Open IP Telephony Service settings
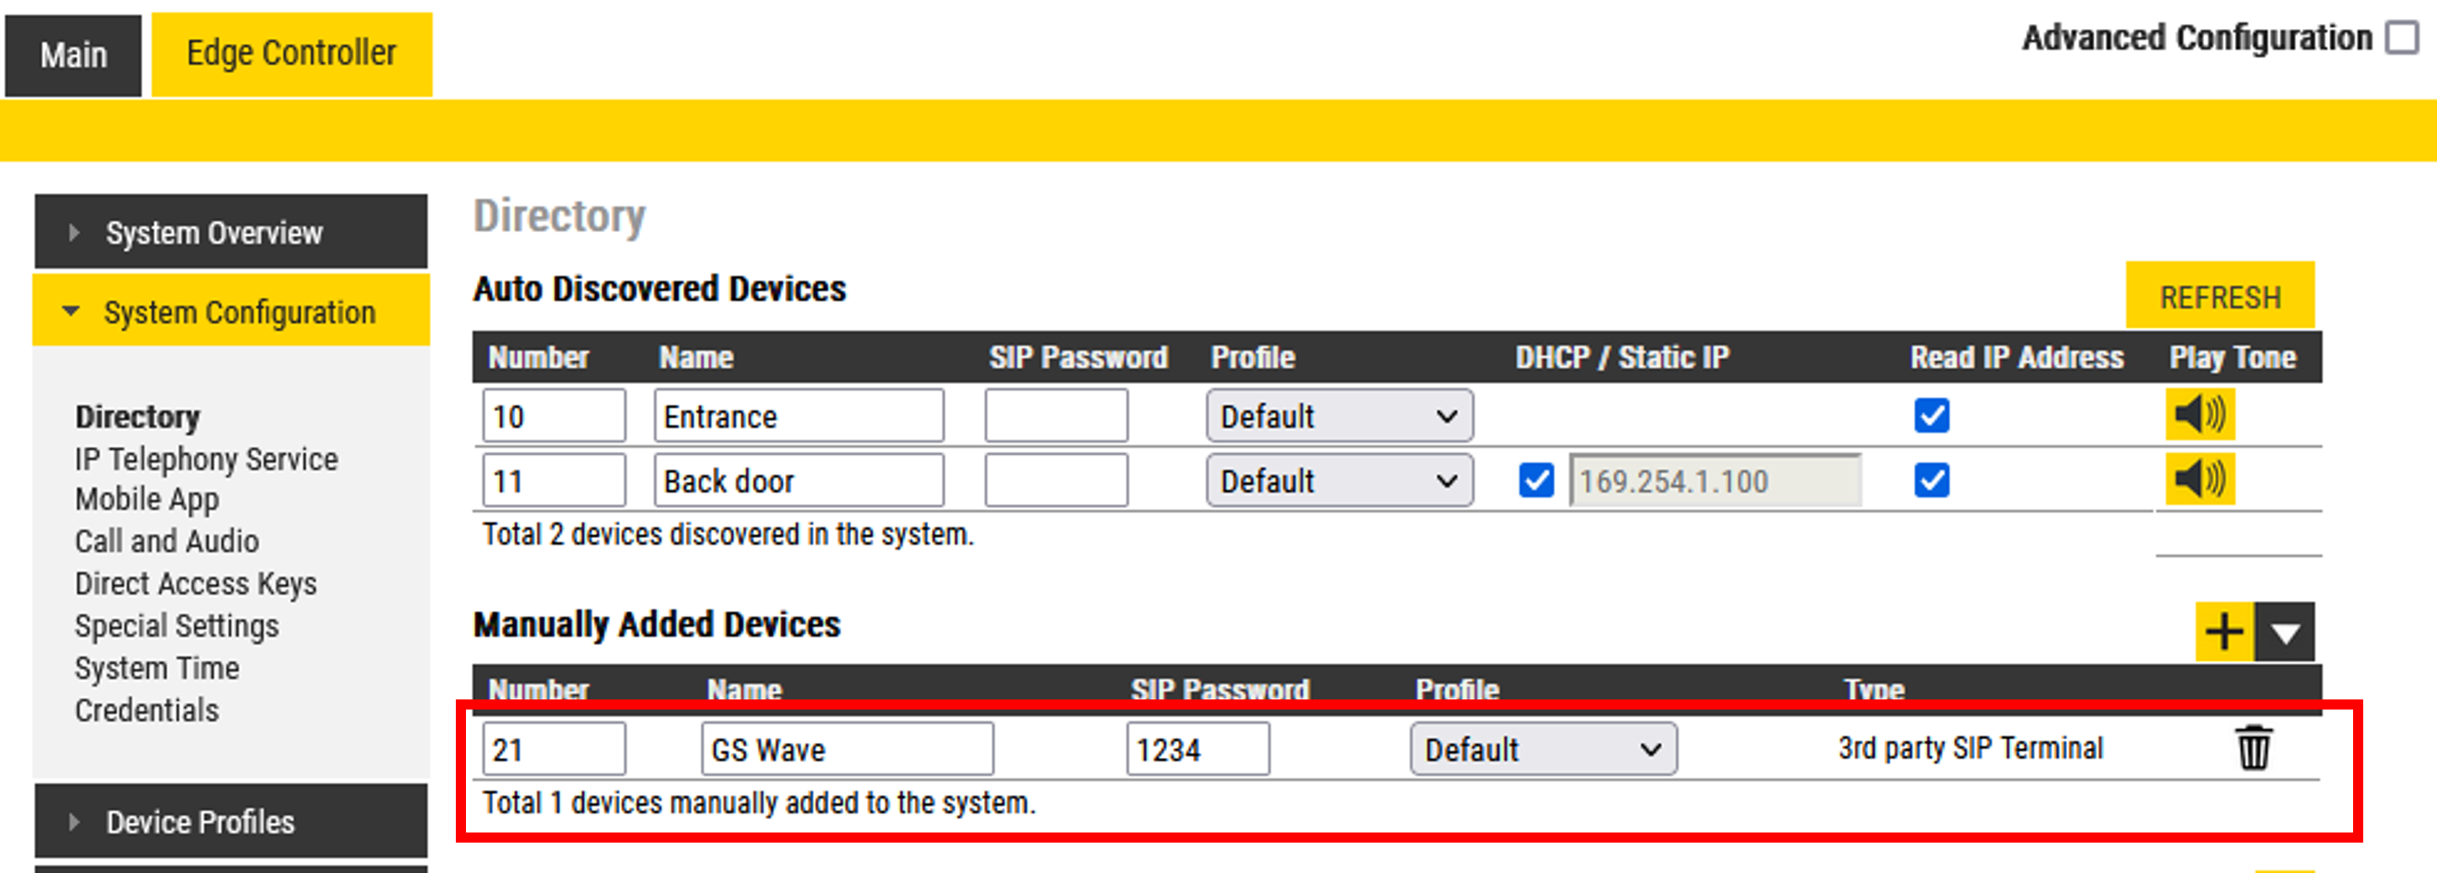2437x873 pixels. tap(206, 460)
